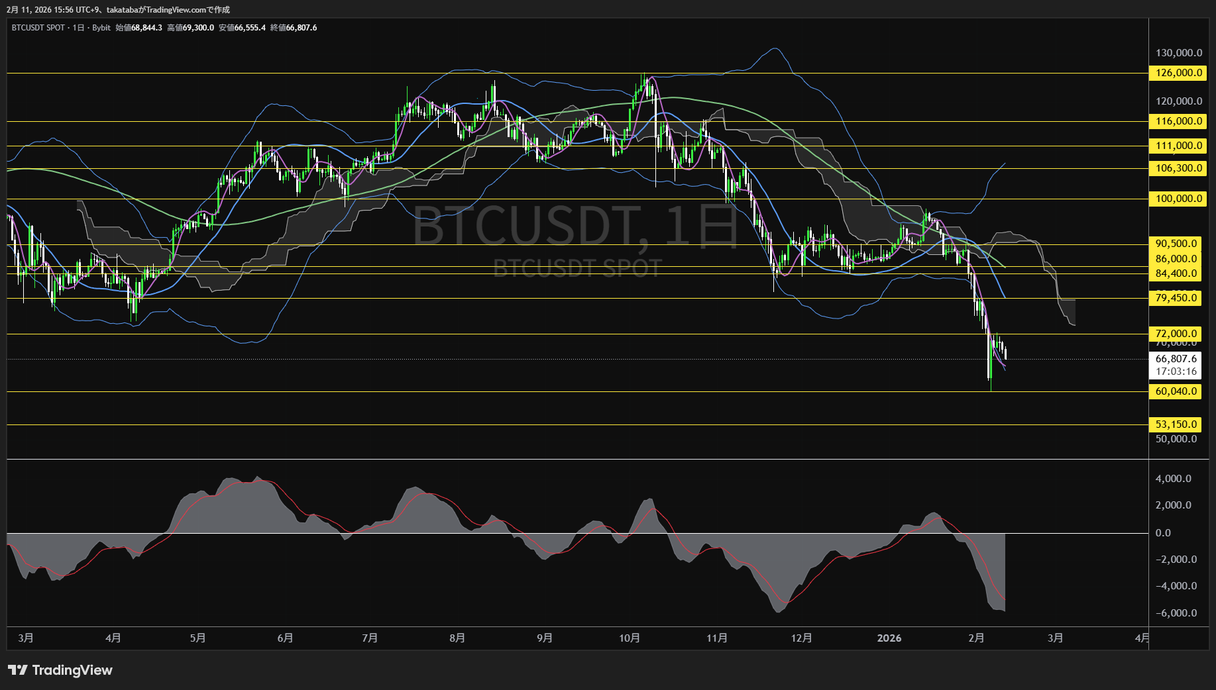This screenshot has height=690, width=1216.
Task: Select the 72,000.0 price level label
Action: (x=1175, y=334)
